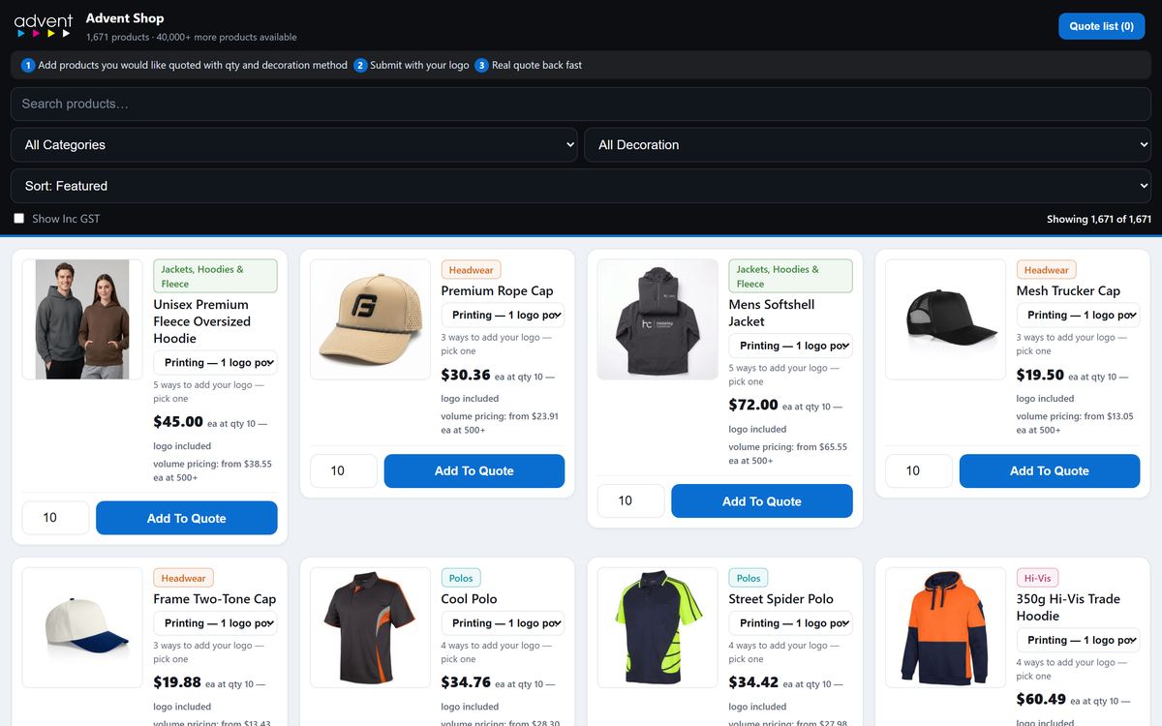Click the $19.50 price
This screenshot has height=726, width=1162.
[1040, 375]
